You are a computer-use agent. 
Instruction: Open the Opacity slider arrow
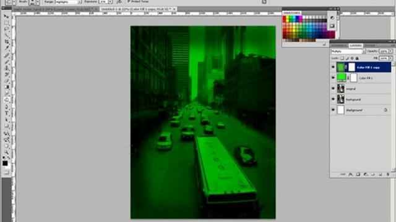(390, 51)
